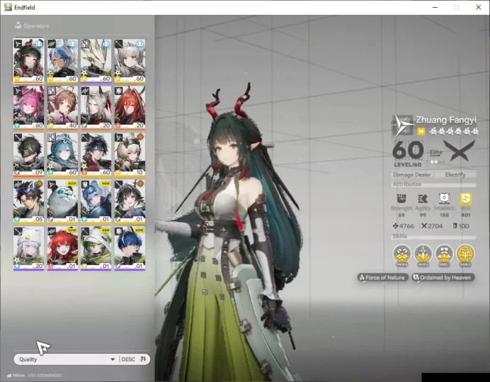Image resolution: width=490 pixels, height=382 pixels.
Task: Select the red-haired NEW level 01 operator
Action: (62, 249)
